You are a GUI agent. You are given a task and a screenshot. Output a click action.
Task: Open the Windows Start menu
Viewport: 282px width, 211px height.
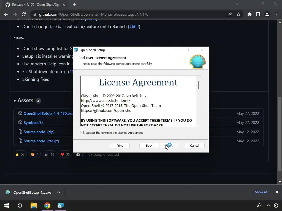[x=7, y=206]
